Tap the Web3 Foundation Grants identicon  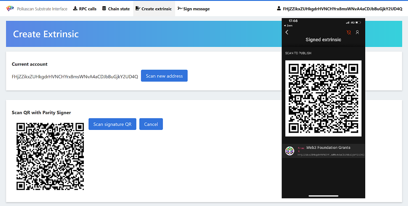coord(290,151)
